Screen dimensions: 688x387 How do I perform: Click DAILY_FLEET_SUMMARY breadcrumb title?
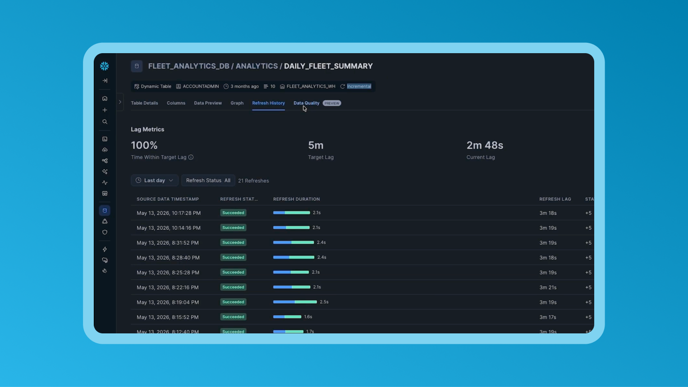(x=328, y=66)
